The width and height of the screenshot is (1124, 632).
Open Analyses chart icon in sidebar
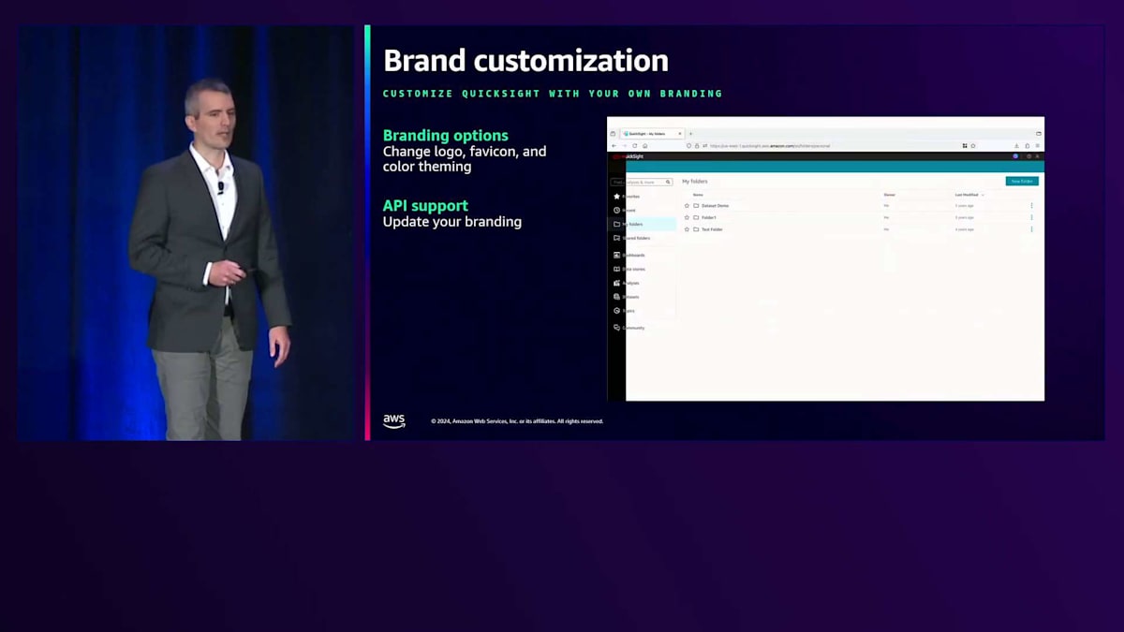tap(616, 283)
